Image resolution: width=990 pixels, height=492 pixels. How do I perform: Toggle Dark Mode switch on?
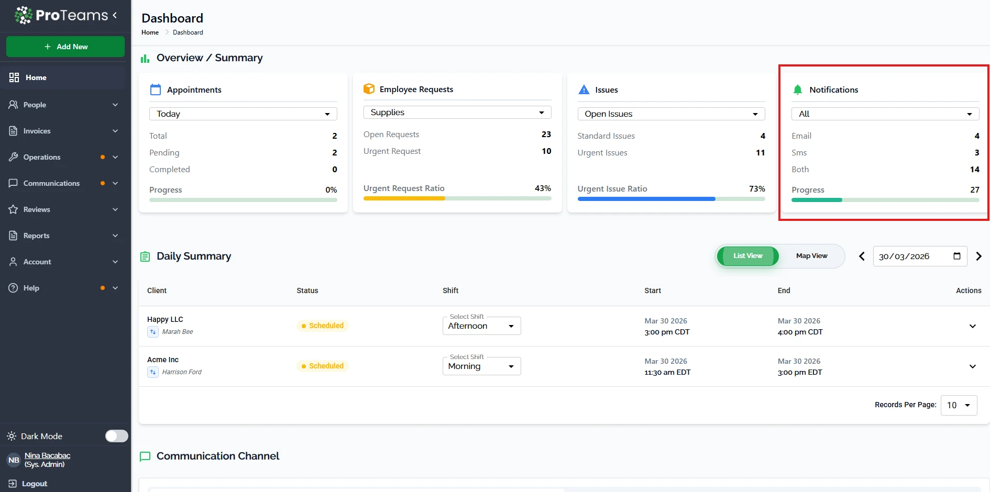(x=116, y=436)
